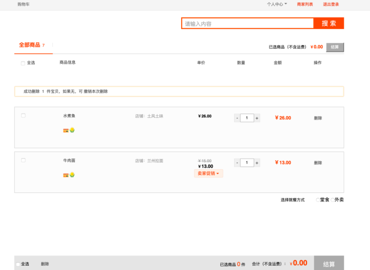Click the yellow badge icon under 水煮鱼

point(72,130)
